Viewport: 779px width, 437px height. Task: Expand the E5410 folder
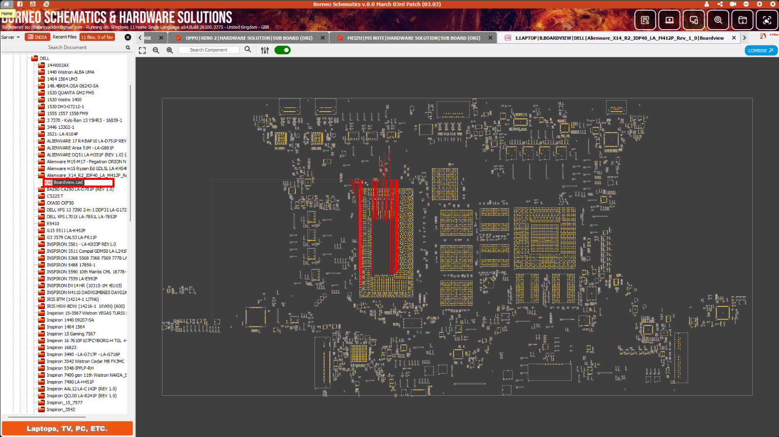click(41, 224)
